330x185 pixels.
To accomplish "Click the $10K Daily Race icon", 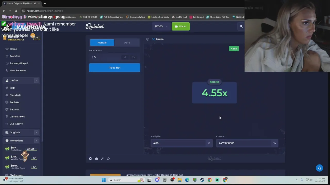I will pos(7,149).
